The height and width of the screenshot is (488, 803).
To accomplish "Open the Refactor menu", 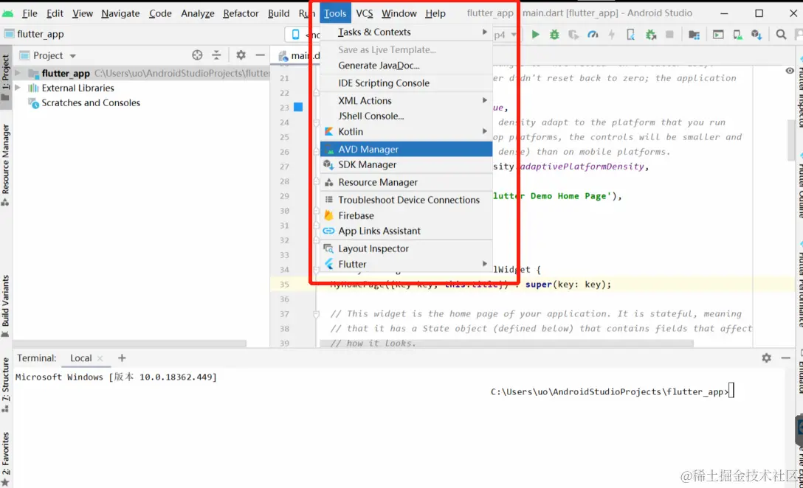I will (x=241, y=13).
